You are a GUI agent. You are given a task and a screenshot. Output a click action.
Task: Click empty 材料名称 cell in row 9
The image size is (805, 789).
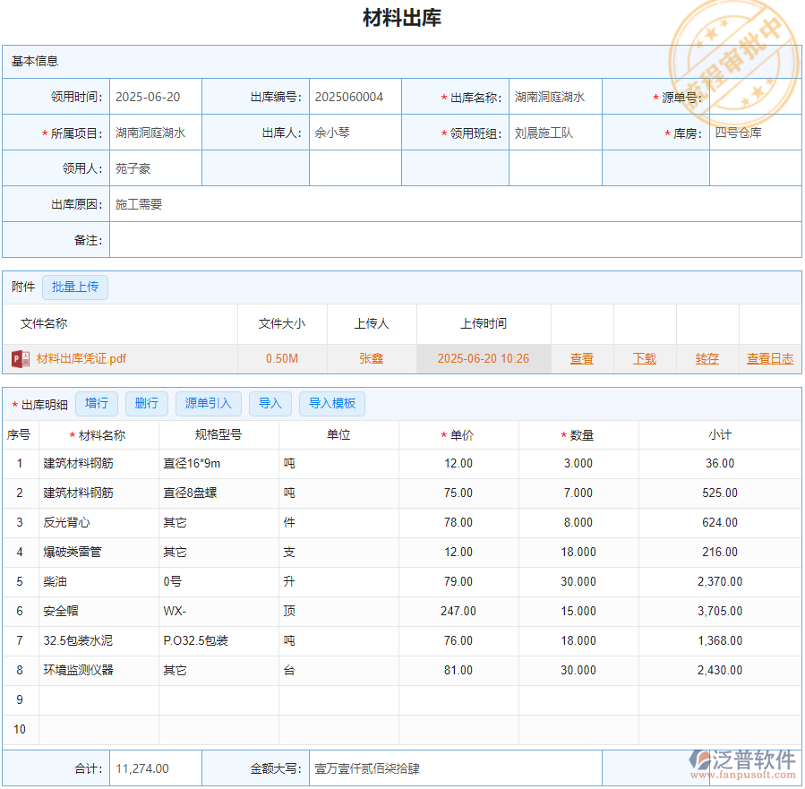click(98, 699)
